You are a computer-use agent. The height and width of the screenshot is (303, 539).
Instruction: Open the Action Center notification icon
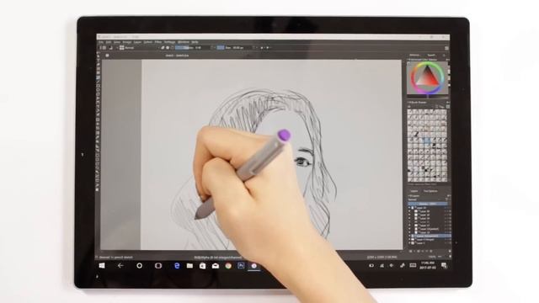[444, 265]
